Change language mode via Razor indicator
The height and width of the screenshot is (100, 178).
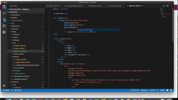(x=162, y=90)
